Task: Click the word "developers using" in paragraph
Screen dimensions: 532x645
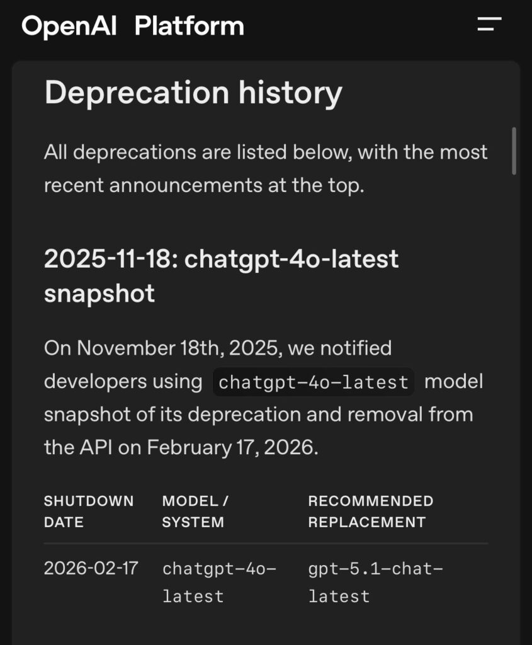Action: coord(123,381)
